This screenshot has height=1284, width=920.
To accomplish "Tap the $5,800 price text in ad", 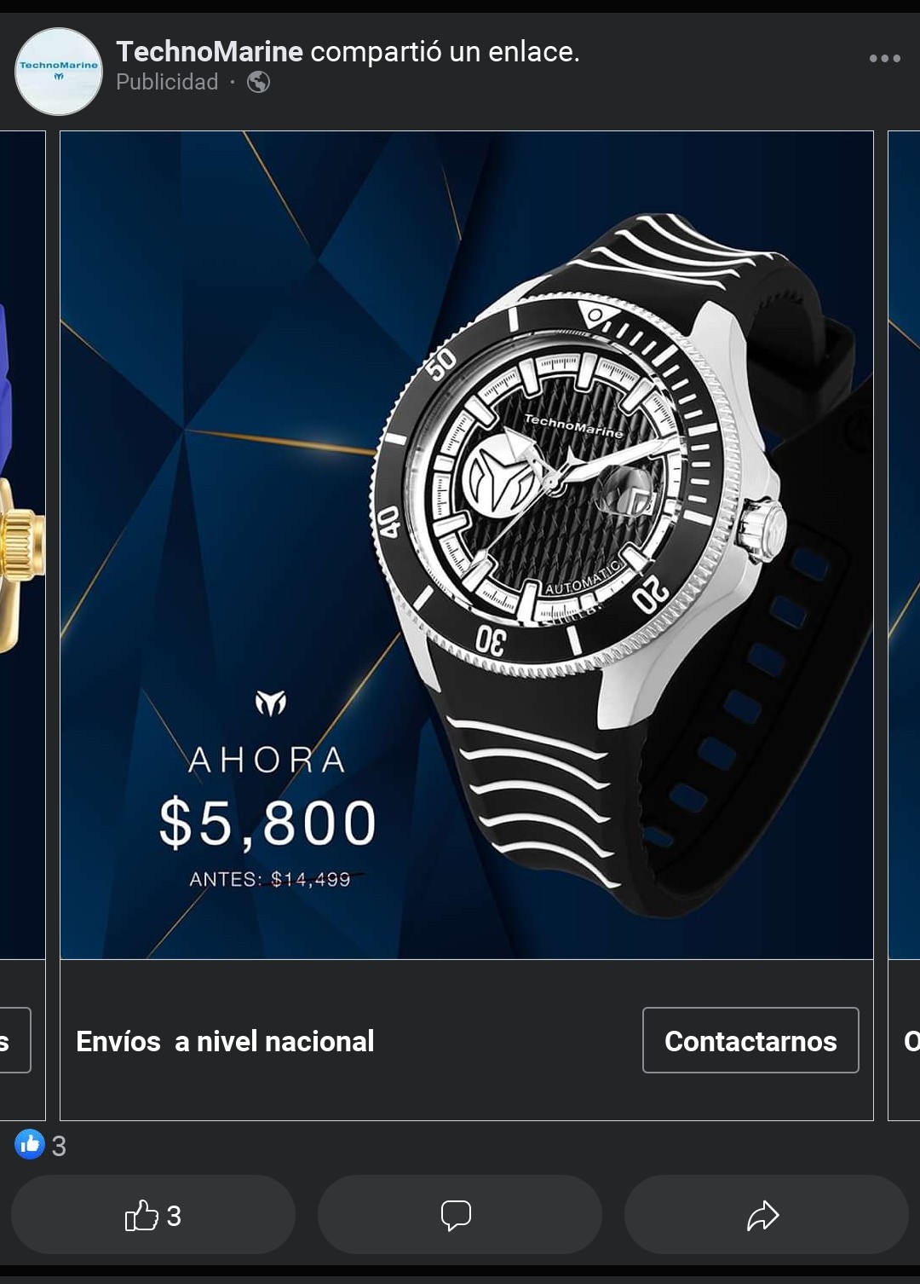I will pos(267,824).
